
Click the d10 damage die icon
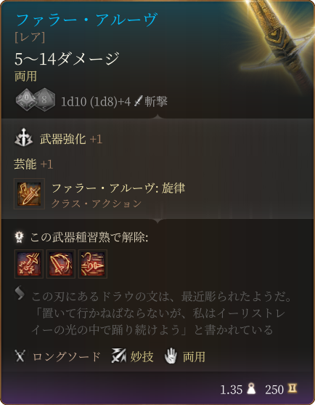click(x=26, y=100)
